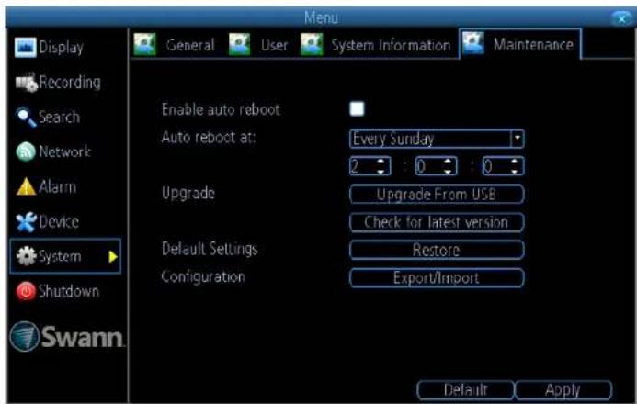The image size is (637, 404).
Task: Open Network settings via its icon
Action: 26,152
